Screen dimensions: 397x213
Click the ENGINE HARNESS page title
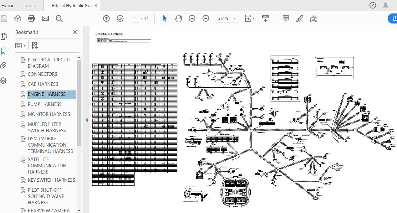tap(109, 34)
